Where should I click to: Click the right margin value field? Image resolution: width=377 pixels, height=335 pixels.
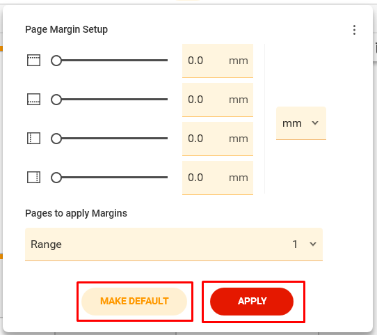pos(218,178)
